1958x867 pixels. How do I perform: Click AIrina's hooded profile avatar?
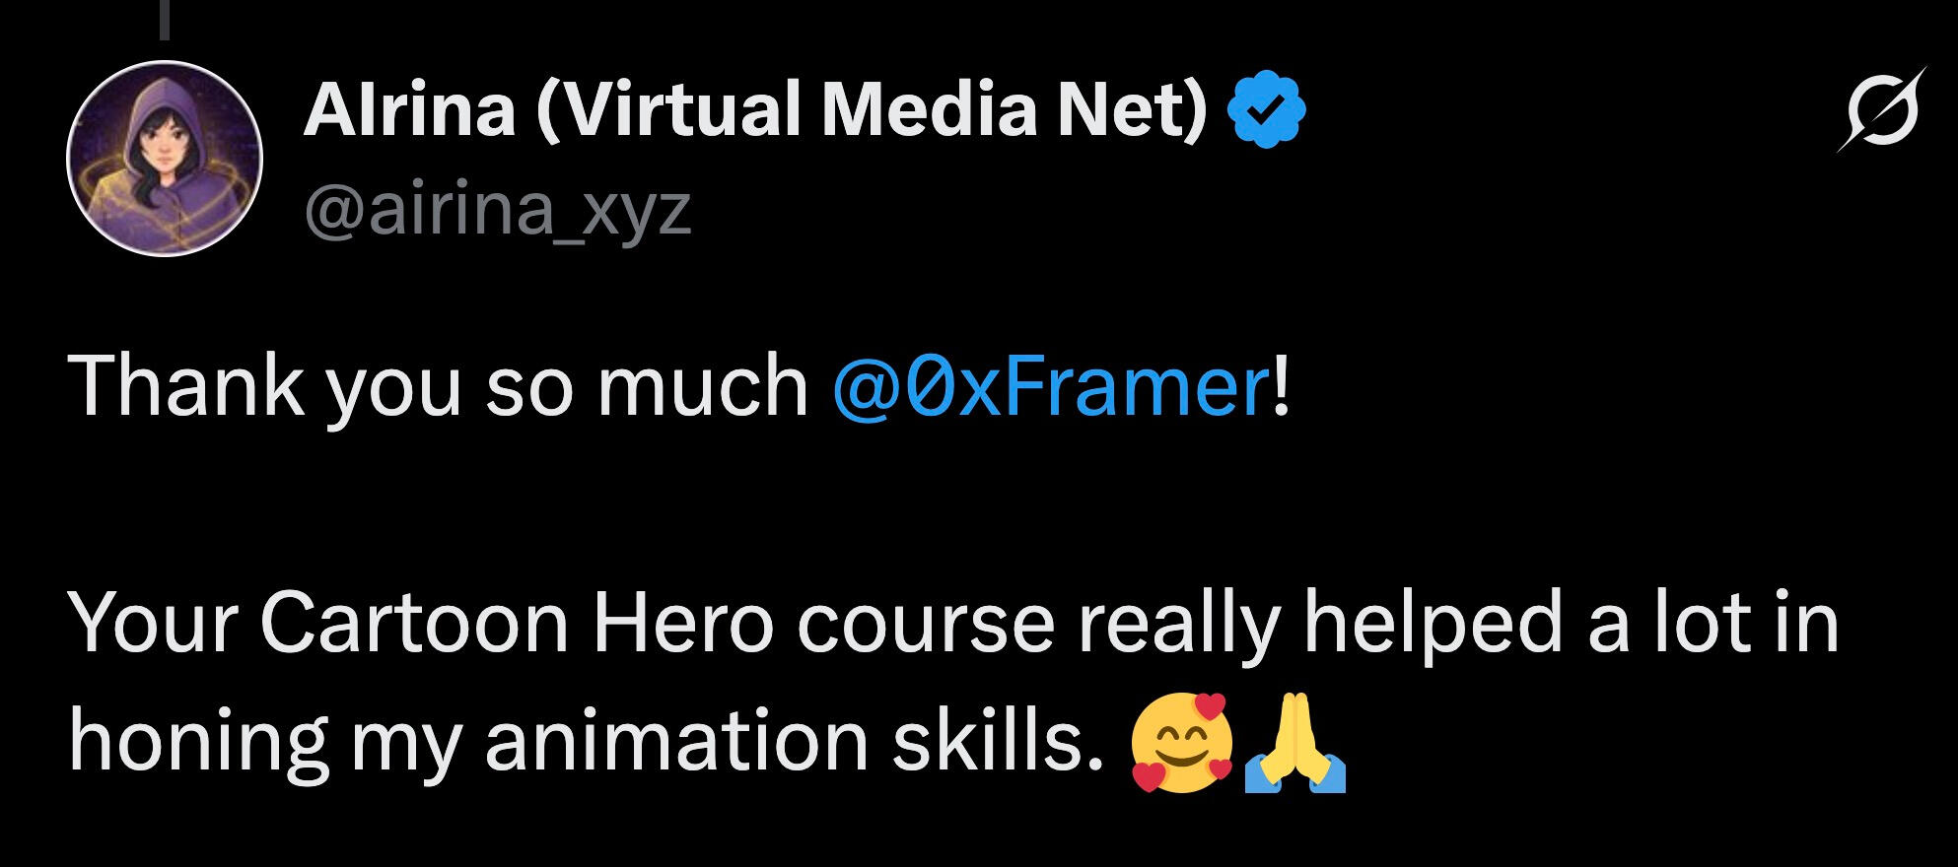click(x=165, y=159)
